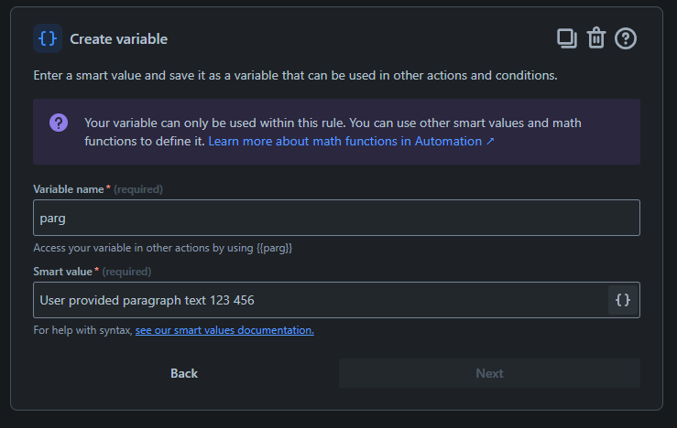The height and width of the screenshot is (428, 677).
Task: Click the Access your variable hint text
Action: click(163, 248)
